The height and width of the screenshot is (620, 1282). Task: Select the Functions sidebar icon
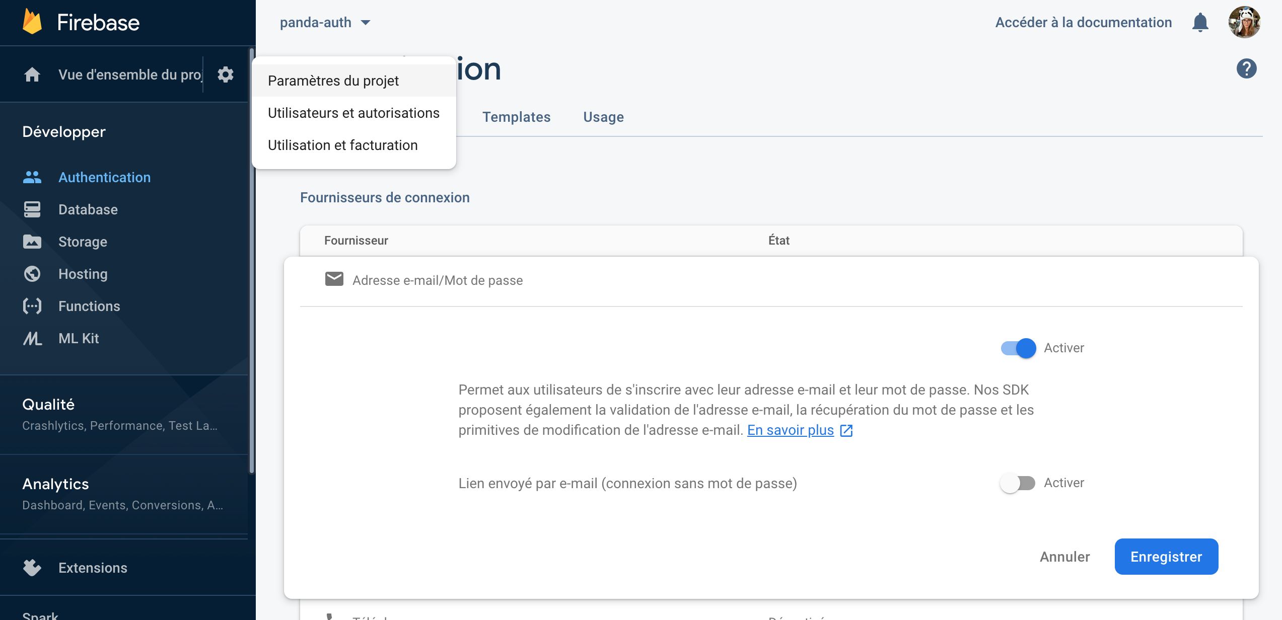coord(33,306)
